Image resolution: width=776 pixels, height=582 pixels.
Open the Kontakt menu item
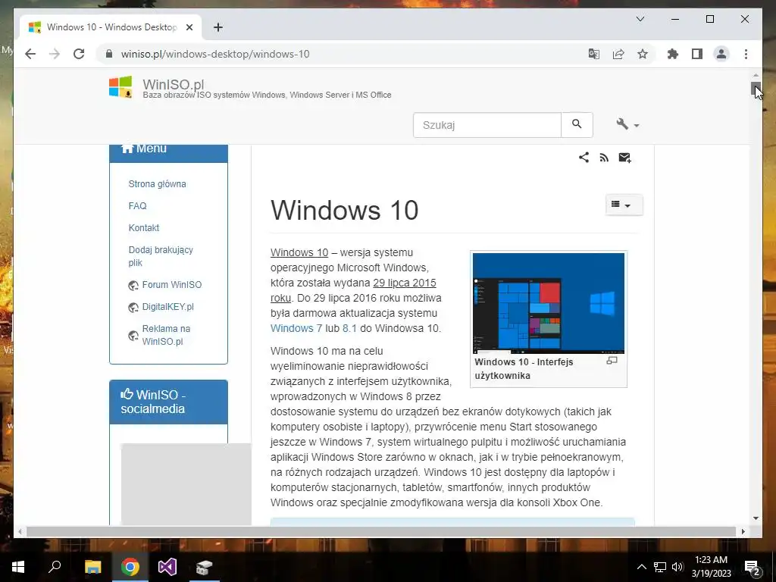[144, 227]
